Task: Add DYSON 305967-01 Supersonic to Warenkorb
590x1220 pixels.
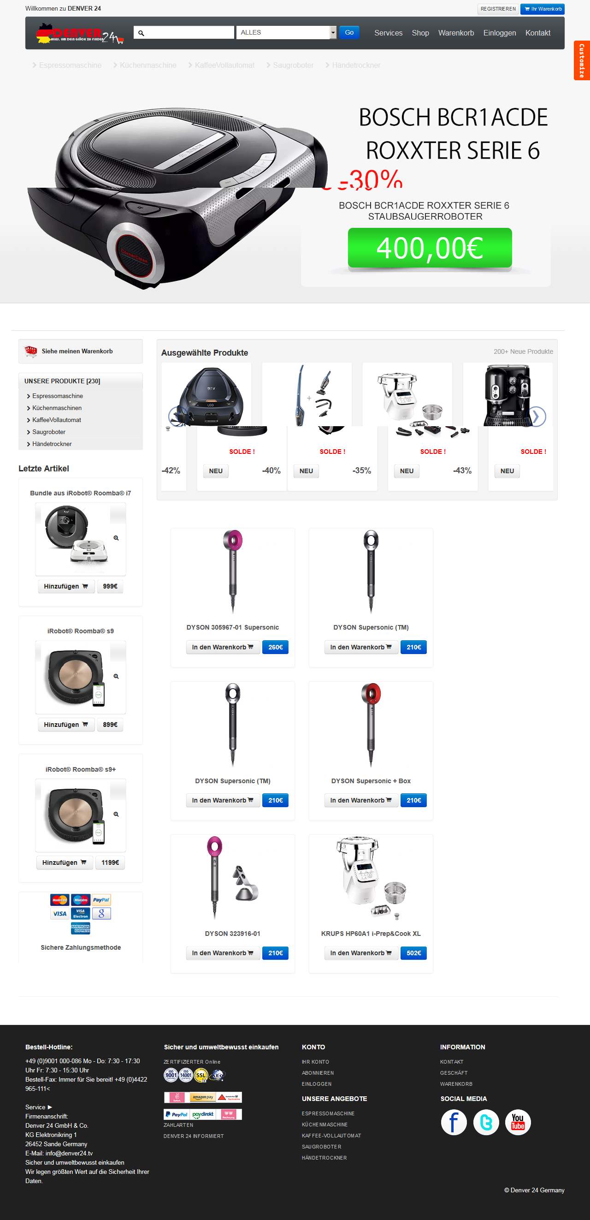Action: pyautogui.click(x=222, y=647)
